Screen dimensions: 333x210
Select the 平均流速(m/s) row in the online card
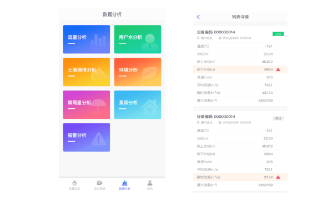point(240,85)
